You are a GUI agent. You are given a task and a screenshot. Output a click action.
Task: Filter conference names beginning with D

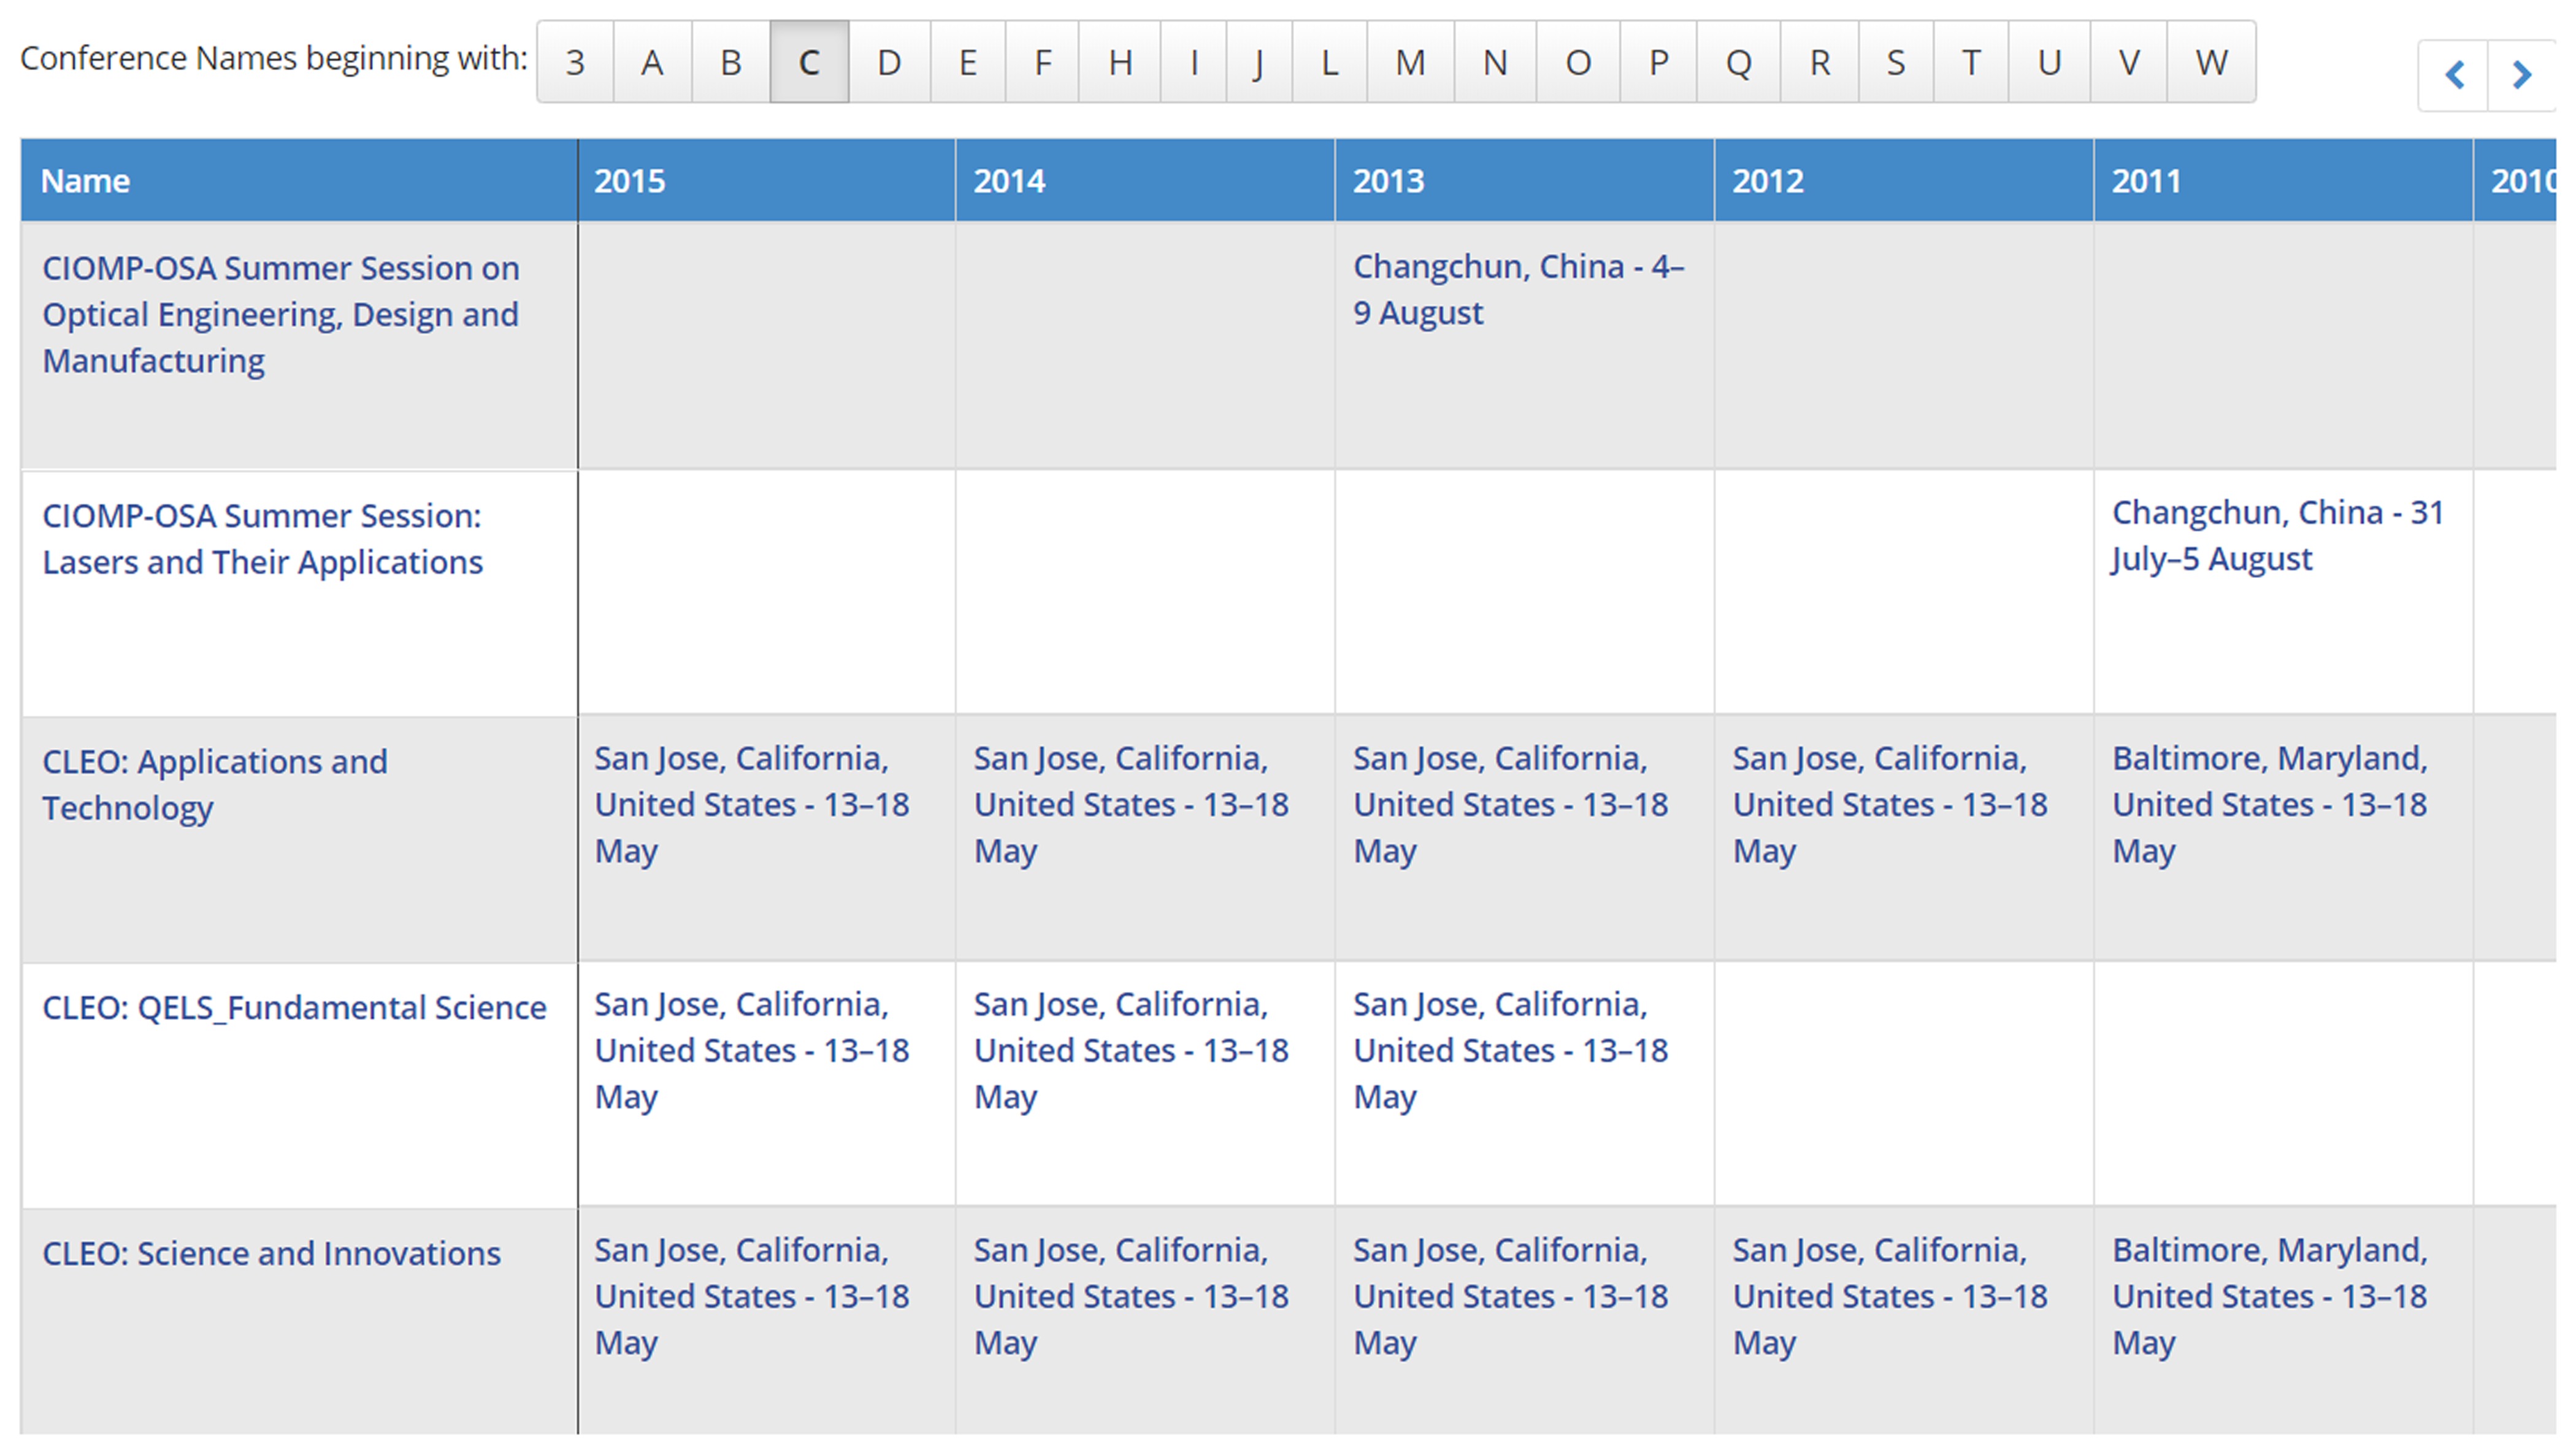click(x=889, y=62)
